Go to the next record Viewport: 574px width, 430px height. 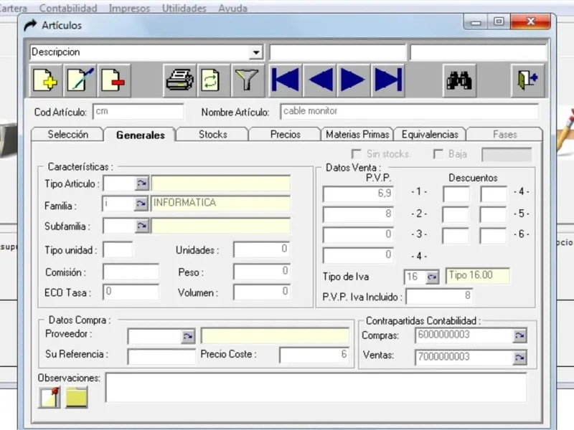[x=354, y=80]
